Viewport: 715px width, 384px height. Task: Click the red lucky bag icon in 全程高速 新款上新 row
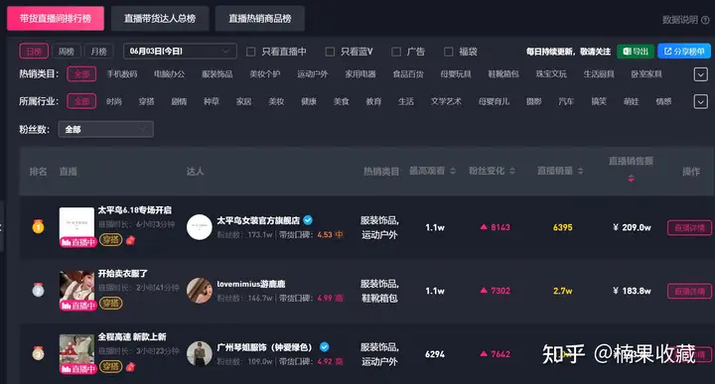pos(130,367)
